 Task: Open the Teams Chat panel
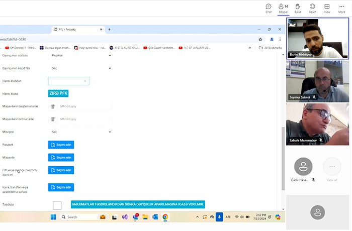click(269, 8)
